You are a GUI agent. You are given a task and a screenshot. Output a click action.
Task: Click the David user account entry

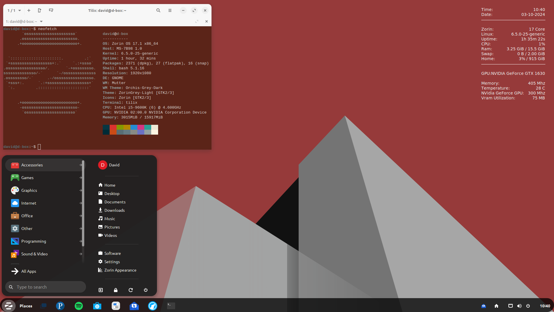pyautogui.click(x=109, y=165)
